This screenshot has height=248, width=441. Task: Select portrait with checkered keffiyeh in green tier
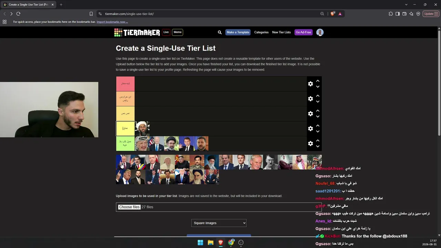pyautogui.click(x=142, y=144)
